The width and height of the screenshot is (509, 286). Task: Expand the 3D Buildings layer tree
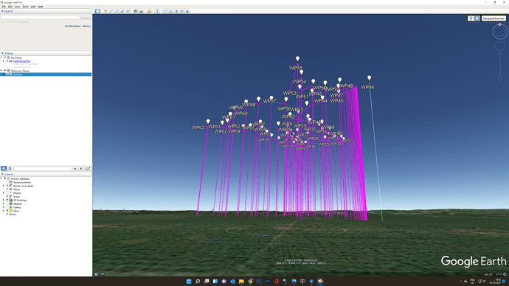click(4, 200)
